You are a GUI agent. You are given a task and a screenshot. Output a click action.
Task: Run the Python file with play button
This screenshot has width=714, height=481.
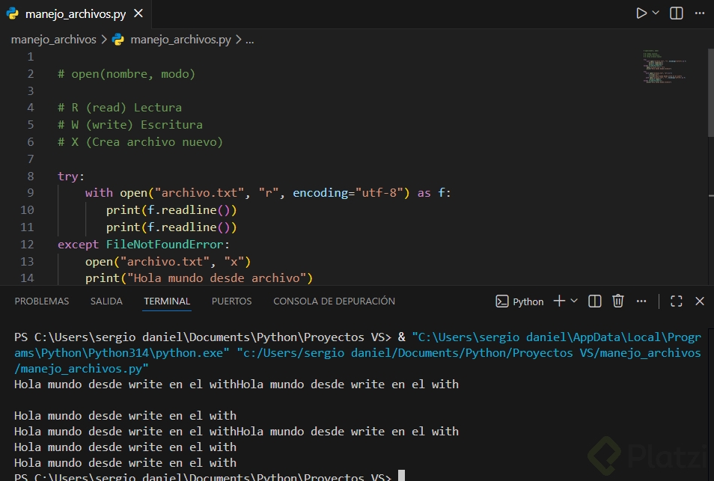click(641, 13)
